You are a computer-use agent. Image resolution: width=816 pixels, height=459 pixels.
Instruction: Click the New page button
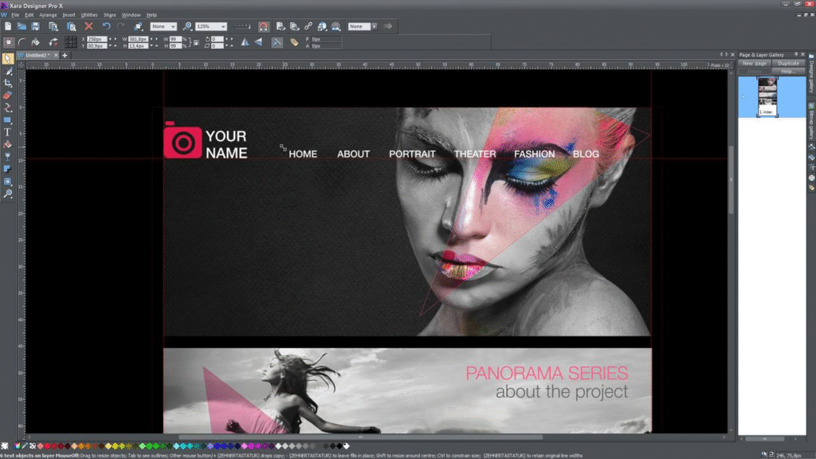pos(754,63)
